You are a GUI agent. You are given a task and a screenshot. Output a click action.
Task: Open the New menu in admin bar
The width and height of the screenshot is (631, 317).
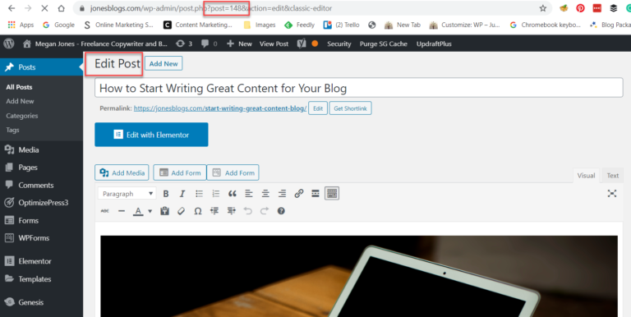pyautogui.click(x=239, y=44)
